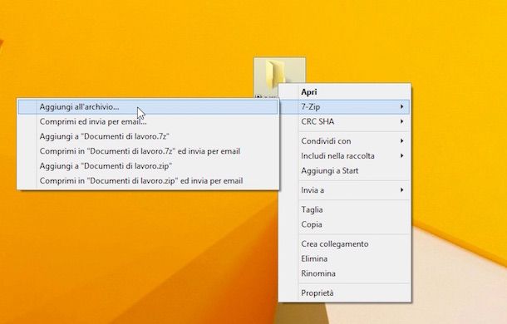
Task: Click Aggiungi a "Documenti di lavoro.zip"
Action: click(148, 166)
